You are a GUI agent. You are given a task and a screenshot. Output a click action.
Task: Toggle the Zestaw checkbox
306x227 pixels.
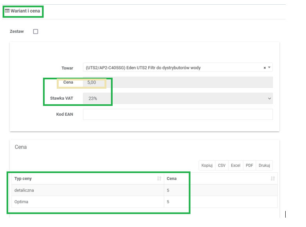click(x=36, y=32)
